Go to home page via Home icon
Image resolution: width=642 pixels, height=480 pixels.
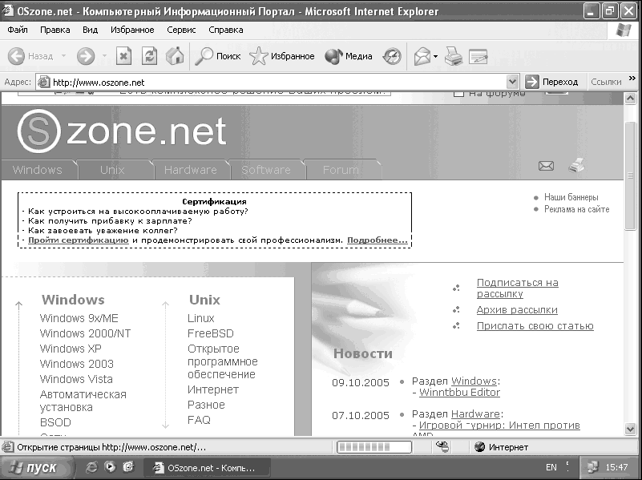(x=175, y=56)
